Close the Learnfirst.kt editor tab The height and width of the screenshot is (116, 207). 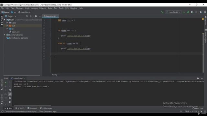58,16
